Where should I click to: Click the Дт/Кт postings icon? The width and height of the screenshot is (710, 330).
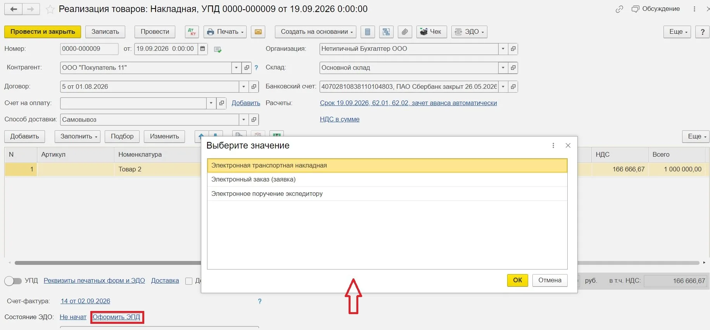point(192,32)
